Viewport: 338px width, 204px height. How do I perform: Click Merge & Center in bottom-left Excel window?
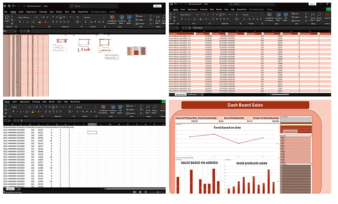[x=70, y=111]
